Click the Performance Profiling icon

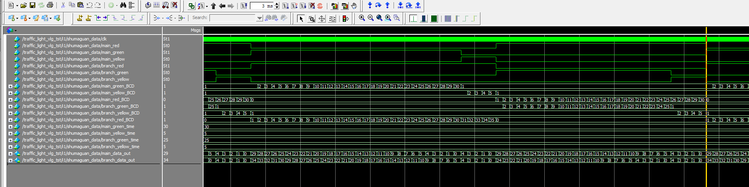pos(334,6)
